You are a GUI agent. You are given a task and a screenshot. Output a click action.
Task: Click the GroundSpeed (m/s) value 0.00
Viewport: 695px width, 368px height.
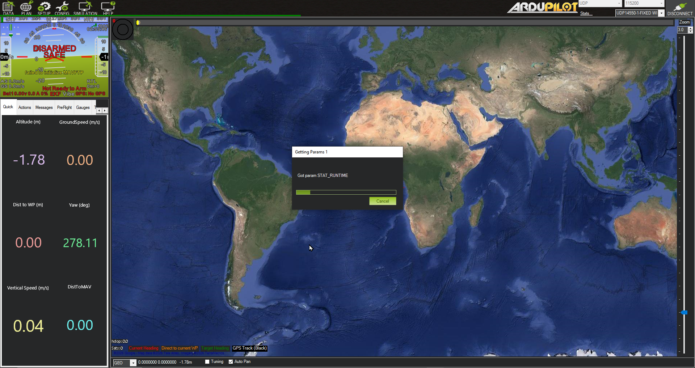tap(80, 160)
